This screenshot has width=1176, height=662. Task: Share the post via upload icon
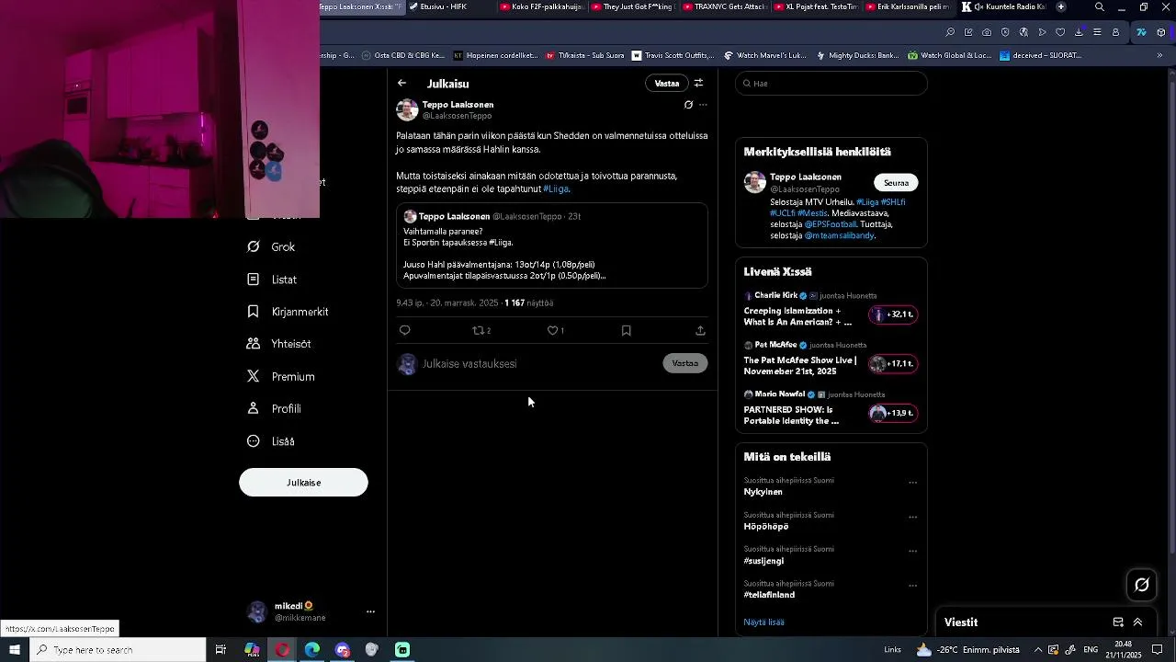pyautogui.click(x=700, y=330)
